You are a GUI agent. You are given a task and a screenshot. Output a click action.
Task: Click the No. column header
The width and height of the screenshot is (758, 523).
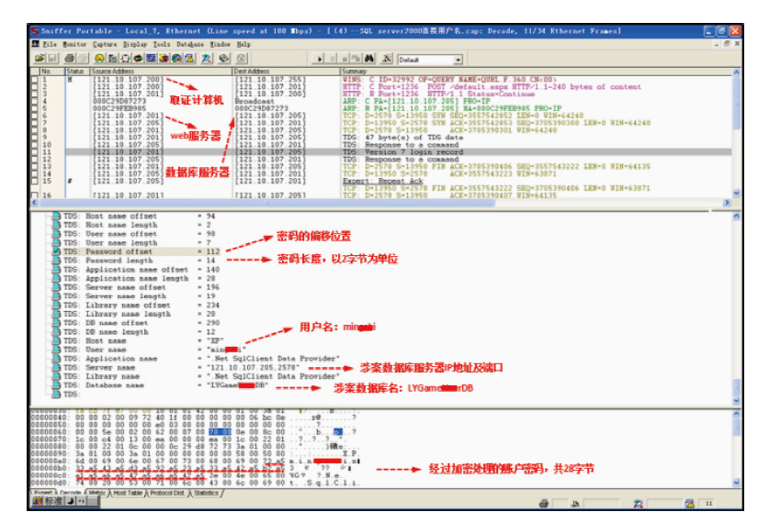coord(52,72)
